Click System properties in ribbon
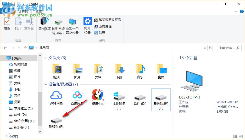The height and width of the screenshot is (140, 245). pos(103,26)
